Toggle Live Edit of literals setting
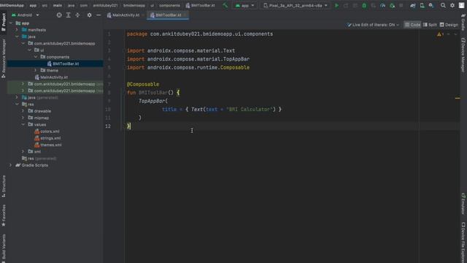This screenshot has height=263, width=467. [373, 25]
